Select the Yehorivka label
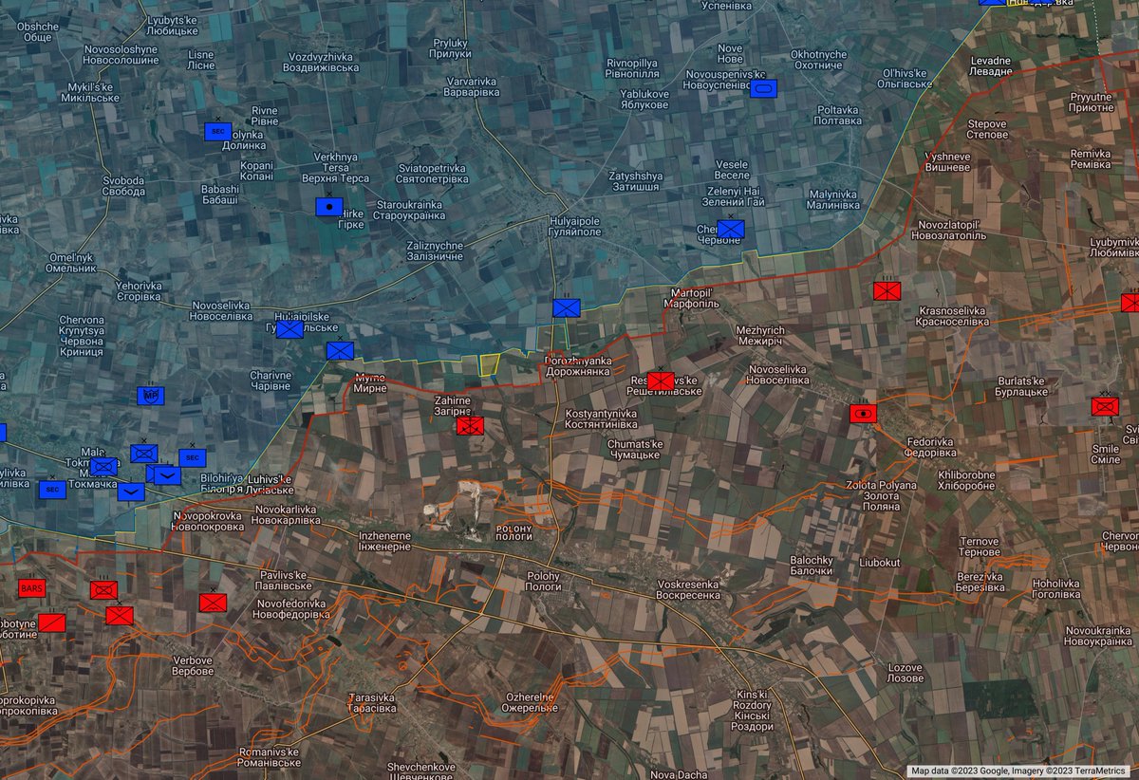Screen dimensions: 1139x780 (x=139, y=290)
